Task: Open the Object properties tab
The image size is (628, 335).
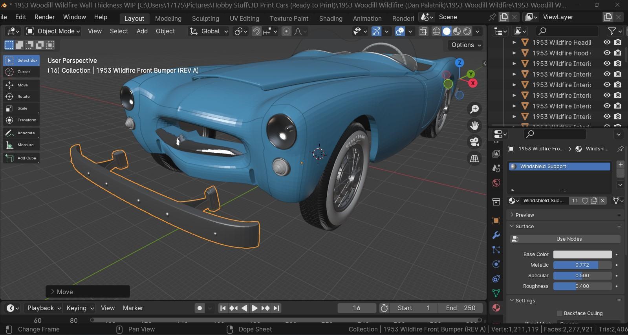Action: (x=496, y=220)
